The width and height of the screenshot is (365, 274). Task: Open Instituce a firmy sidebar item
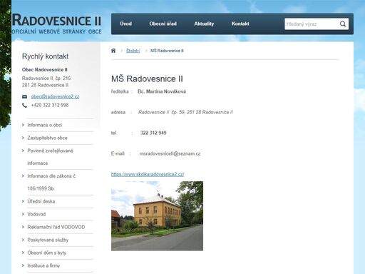pos(43,265)
